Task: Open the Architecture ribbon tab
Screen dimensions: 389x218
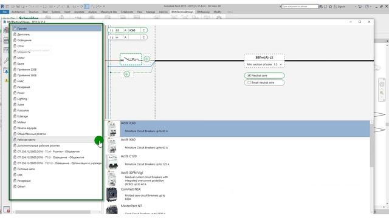Action: pyautogui.click(x=18, y=12)
